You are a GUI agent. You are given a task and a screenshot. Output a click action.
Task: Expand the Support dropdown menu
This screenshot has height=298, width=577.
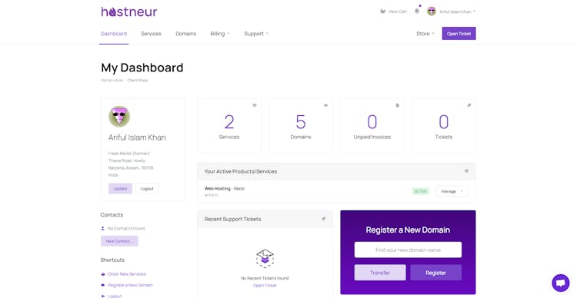coord(256,34)
